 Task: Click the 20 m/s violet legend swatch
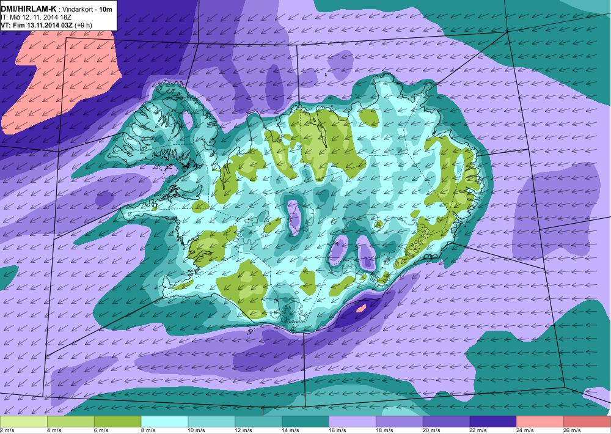pos(447,422)
